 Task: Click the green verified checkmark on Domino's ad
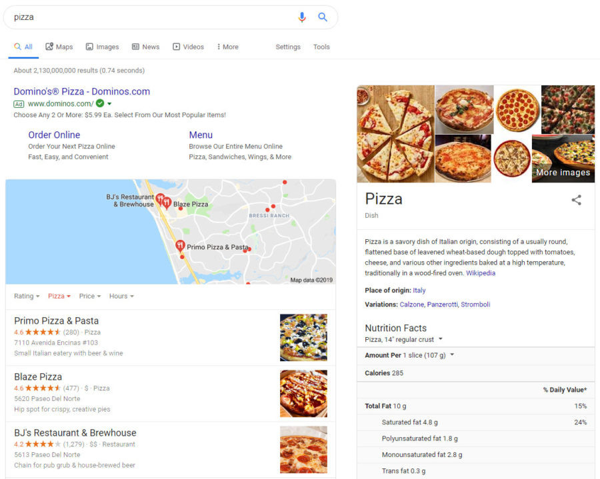100,103
